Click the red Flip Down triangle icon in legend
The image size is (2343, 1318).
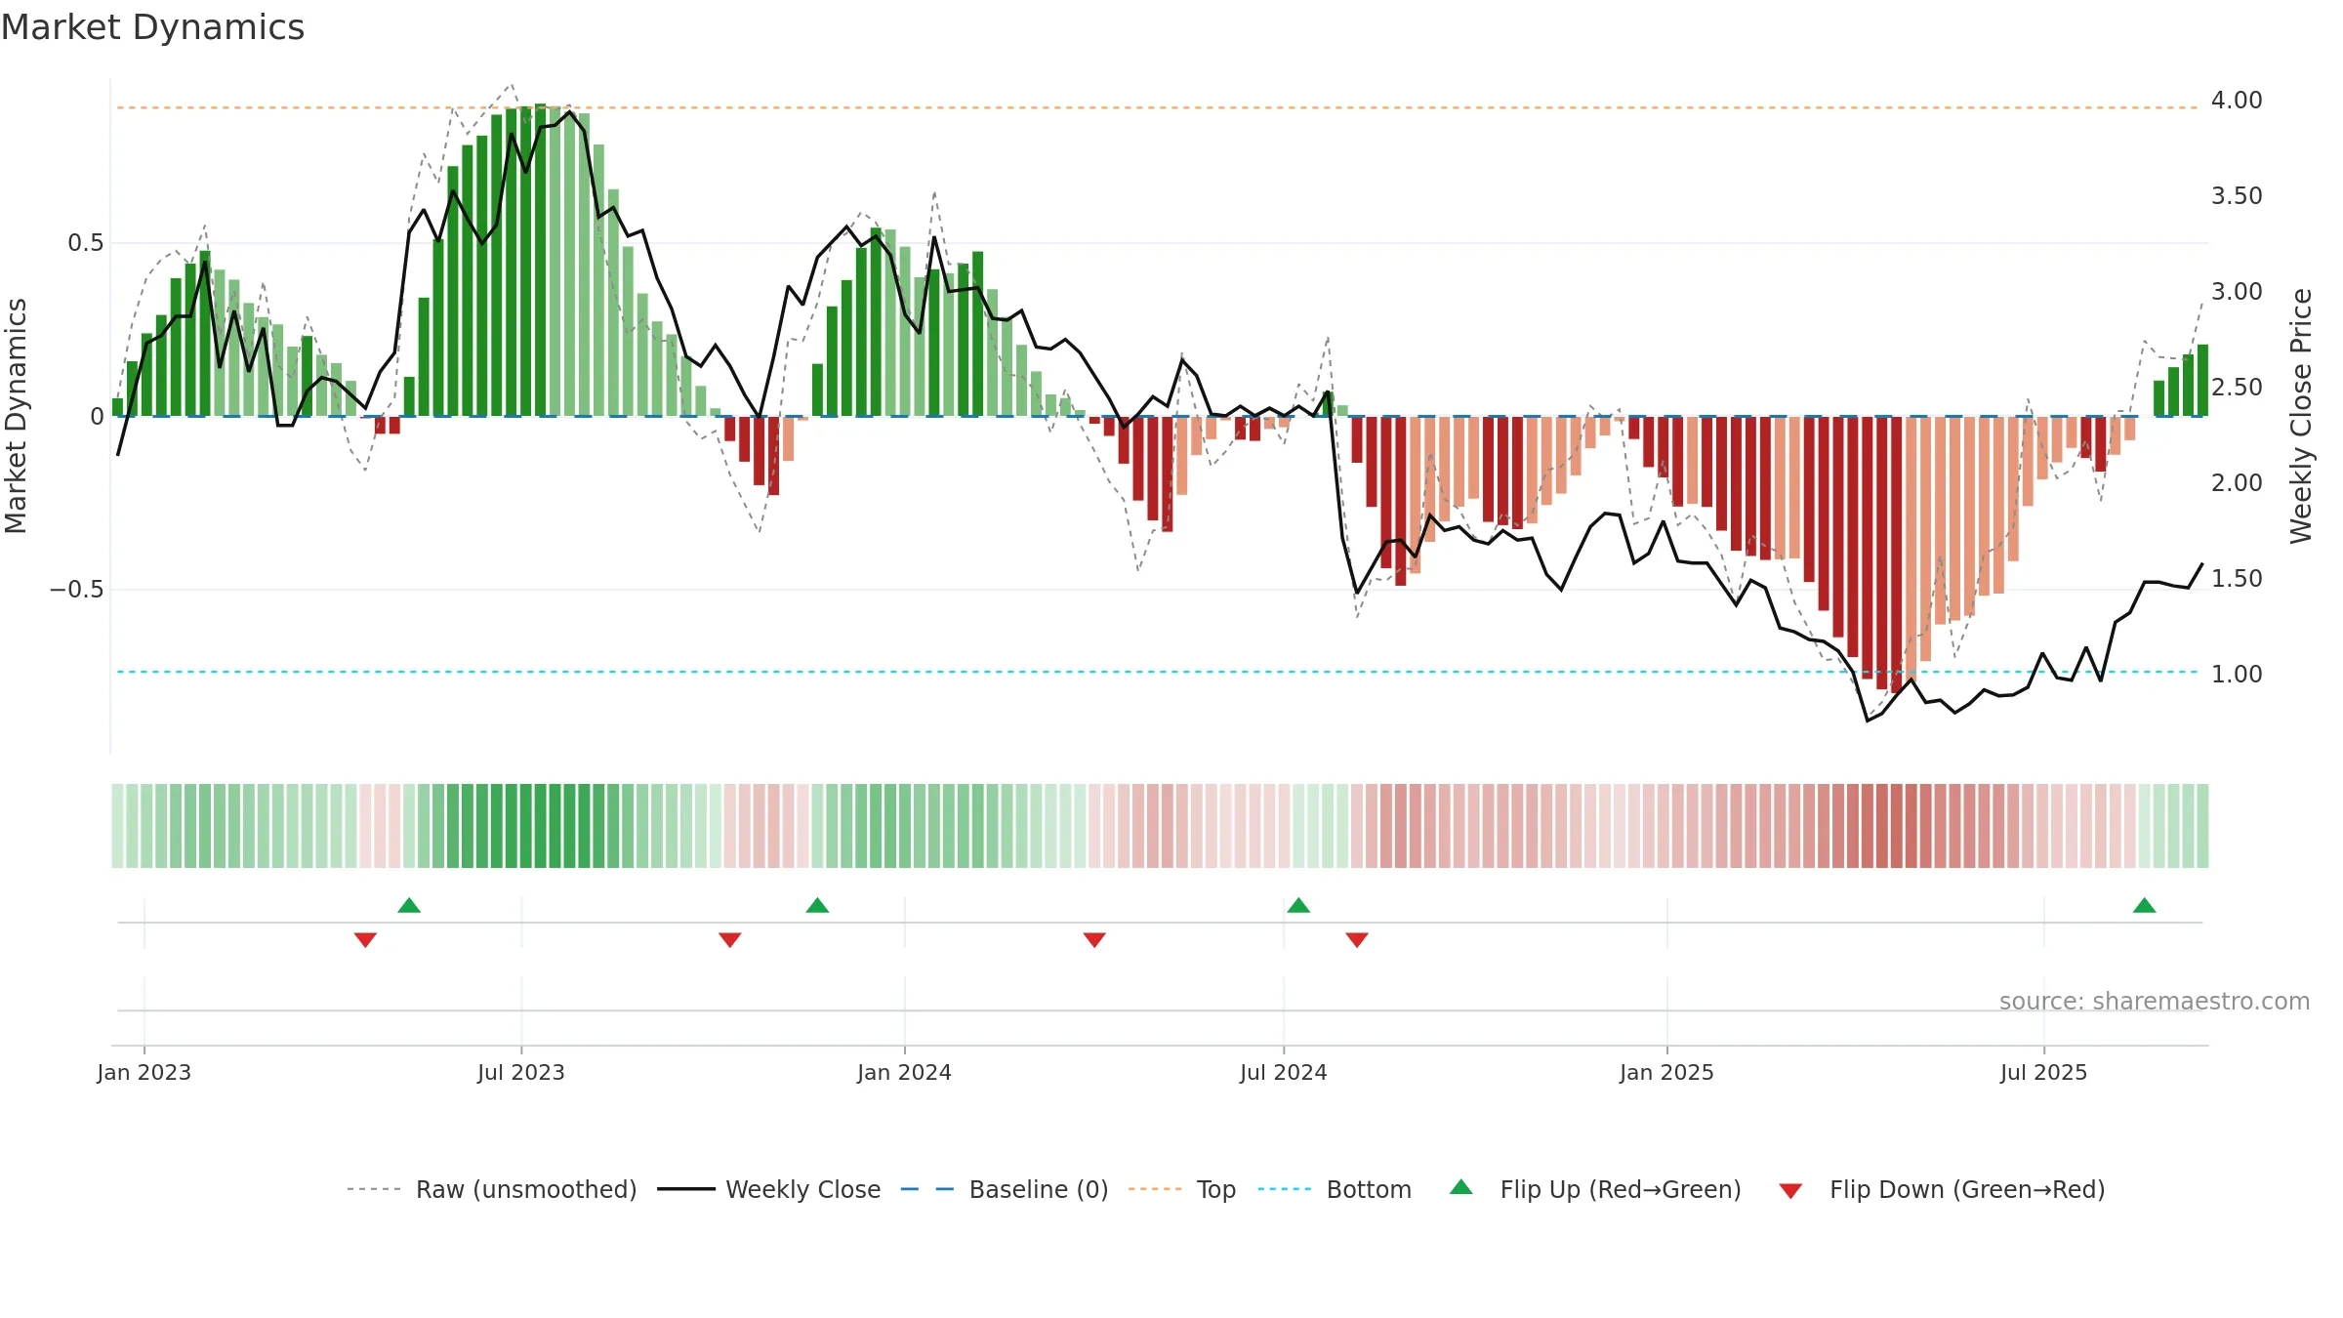pos(1790,1191)
